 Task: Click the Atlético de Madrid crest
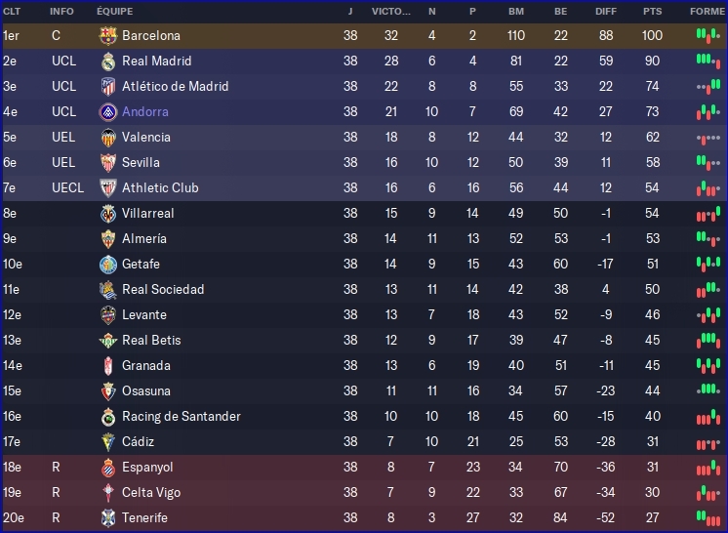(108, 86)
